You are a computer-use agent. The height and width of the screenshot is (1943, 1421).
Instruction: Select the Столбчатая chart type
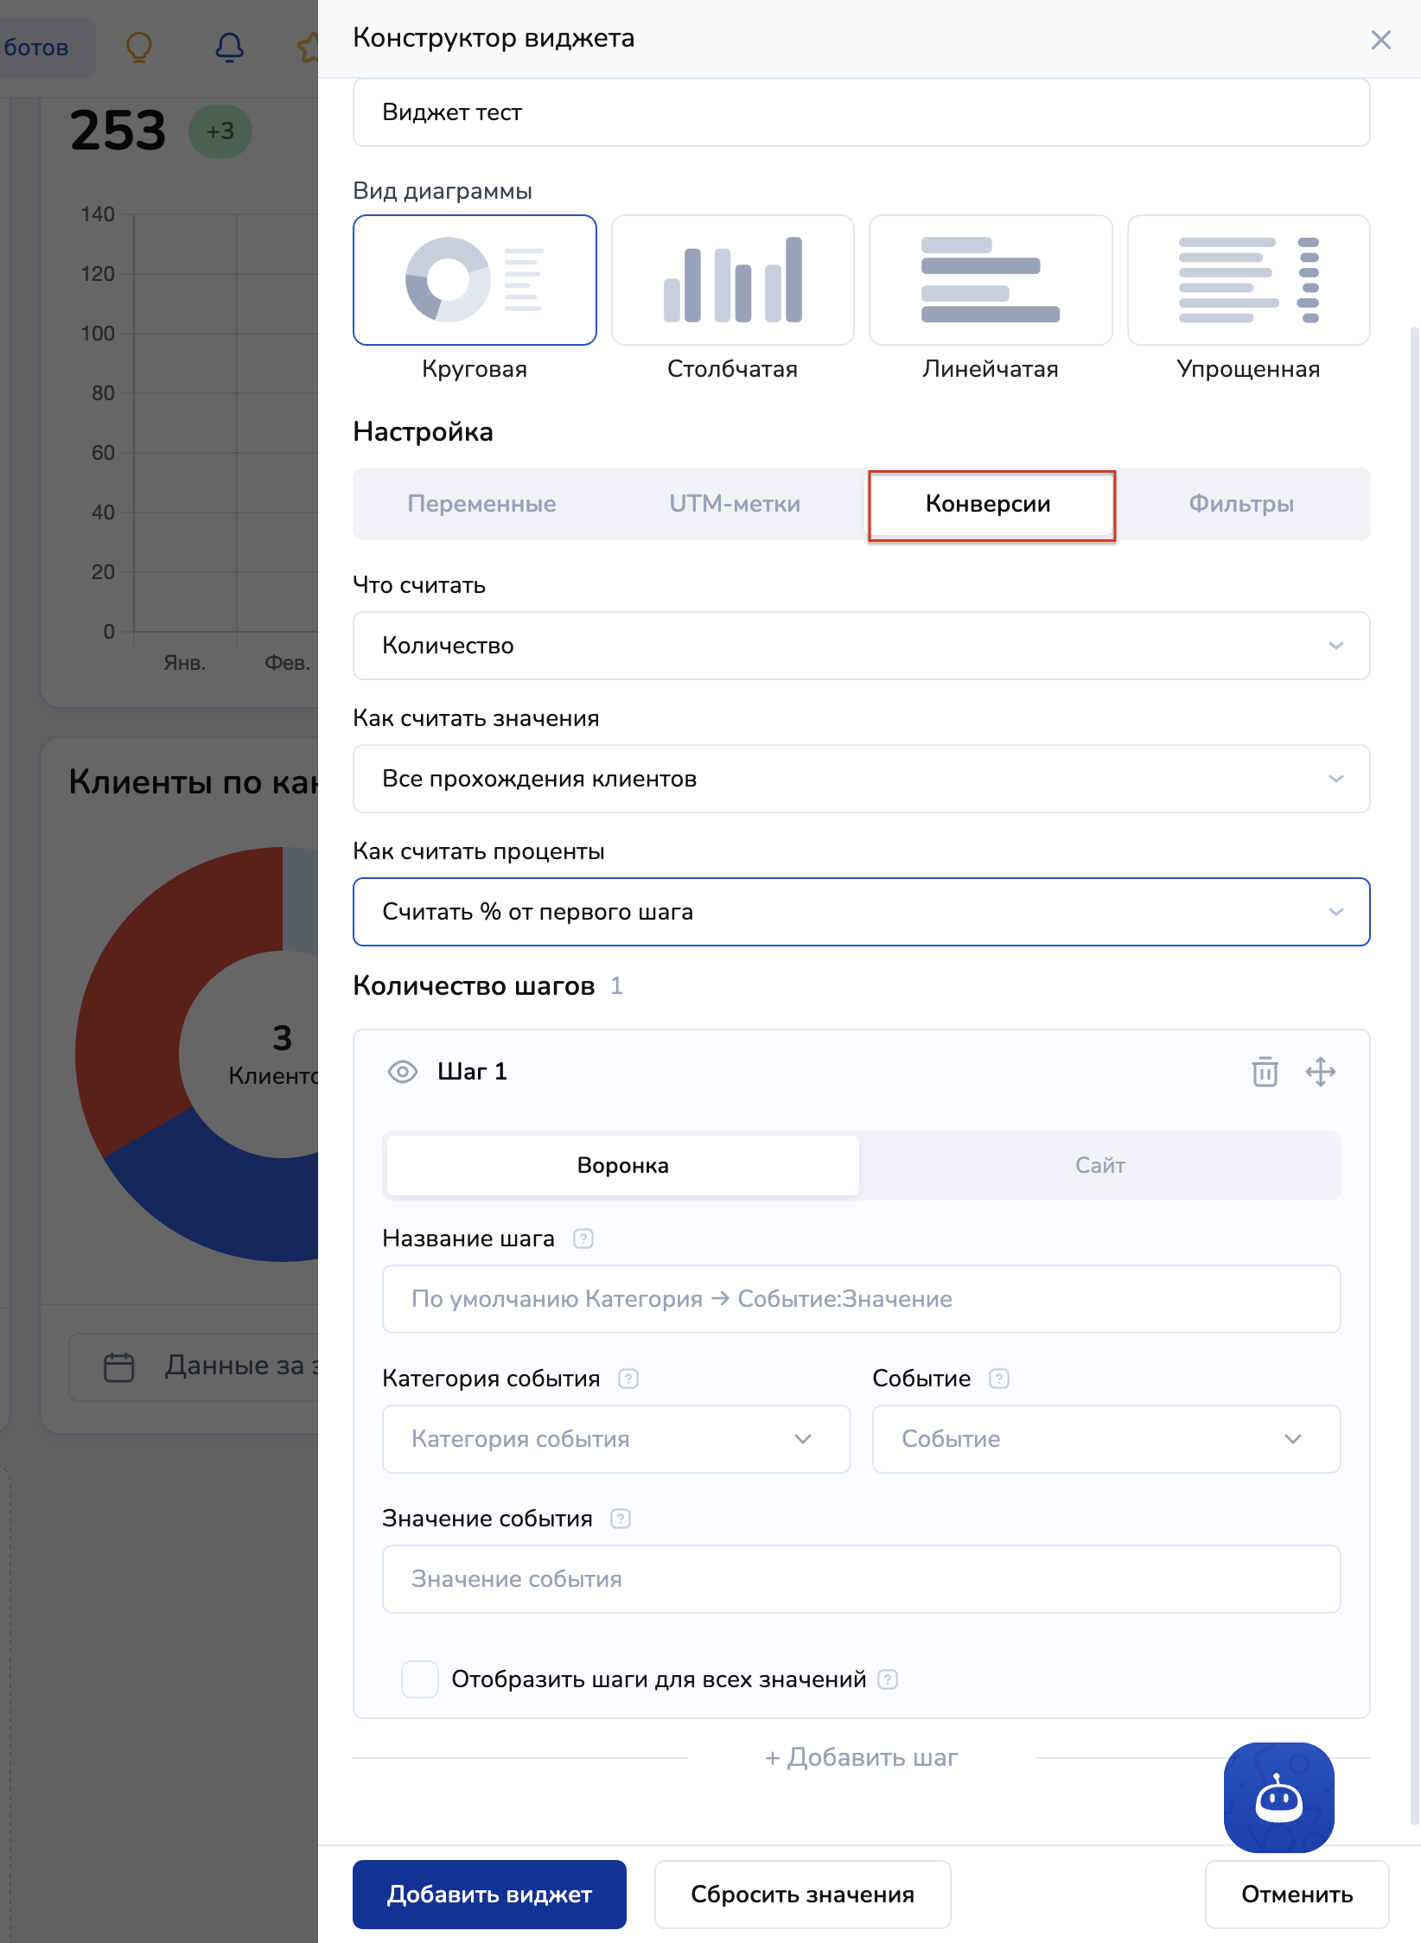pyautogui.click(x=732, y=281)
